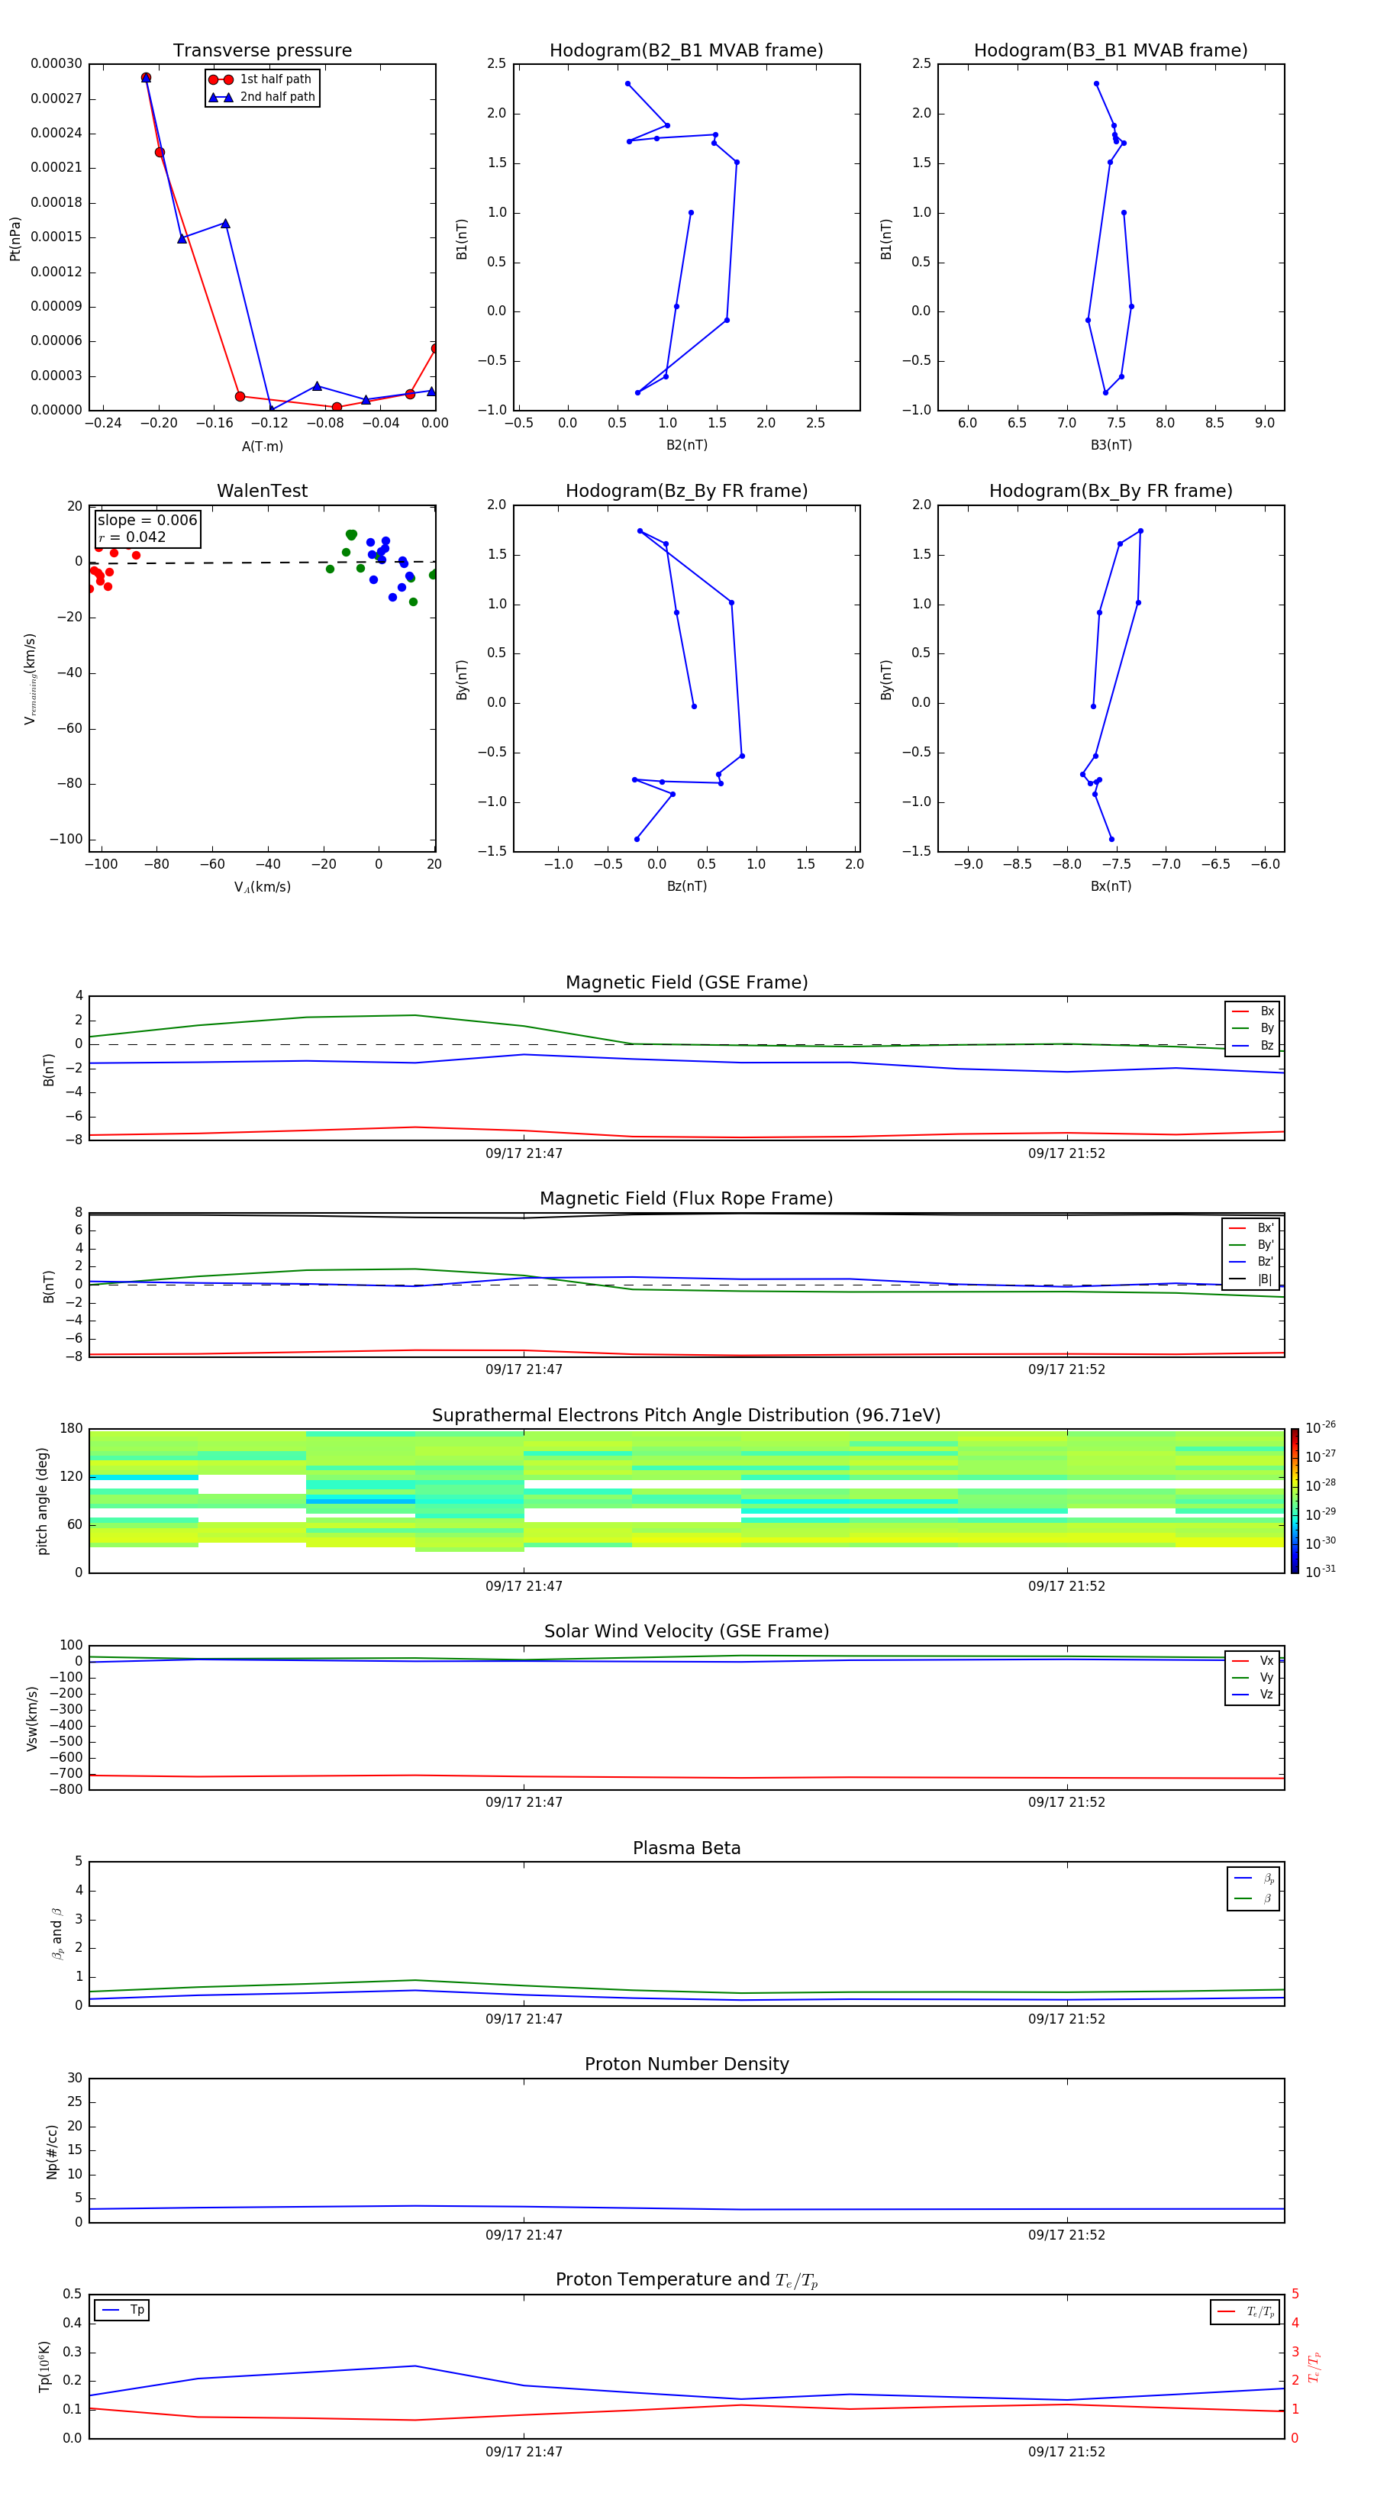Click the "Tp(10^6K)" y-axis label
The width and height of the screenshot is (1374, 2519).
[44, 2366]
